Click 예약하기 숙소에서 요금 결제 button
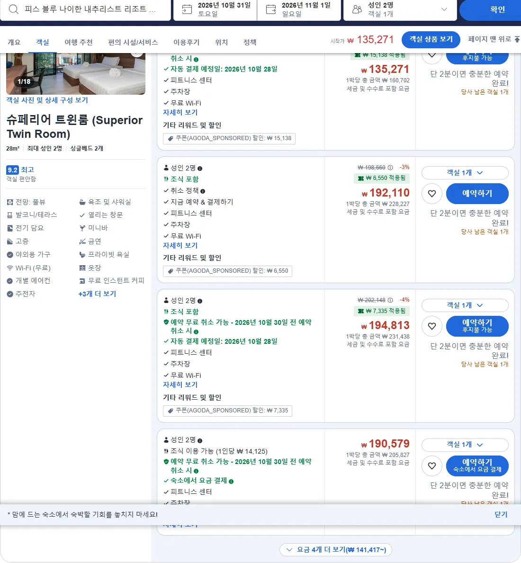 coord(477,466)
